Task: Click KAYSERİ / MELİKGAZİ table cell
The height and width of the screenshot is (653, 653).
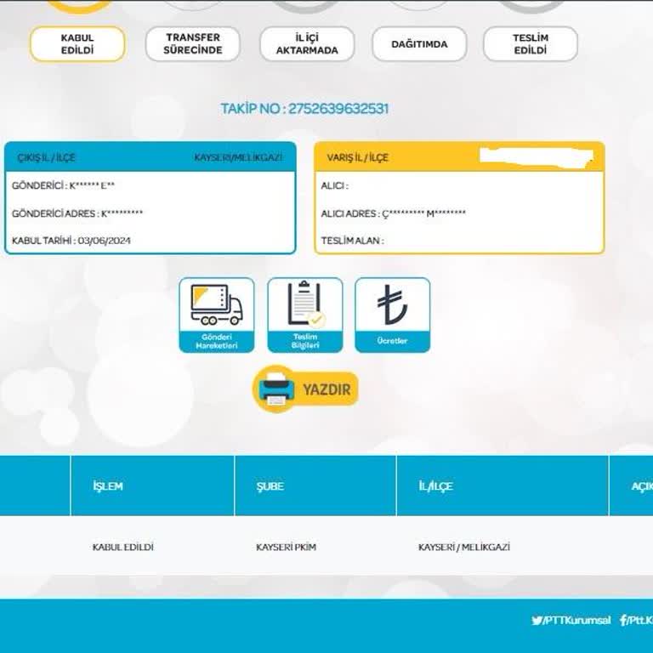Action: click(464, 547)
